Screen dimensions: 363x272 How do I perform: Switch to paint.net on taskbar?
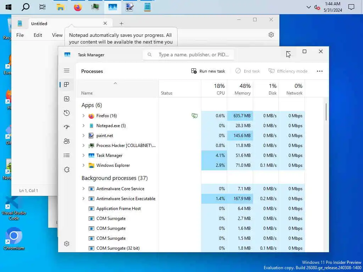130,7
